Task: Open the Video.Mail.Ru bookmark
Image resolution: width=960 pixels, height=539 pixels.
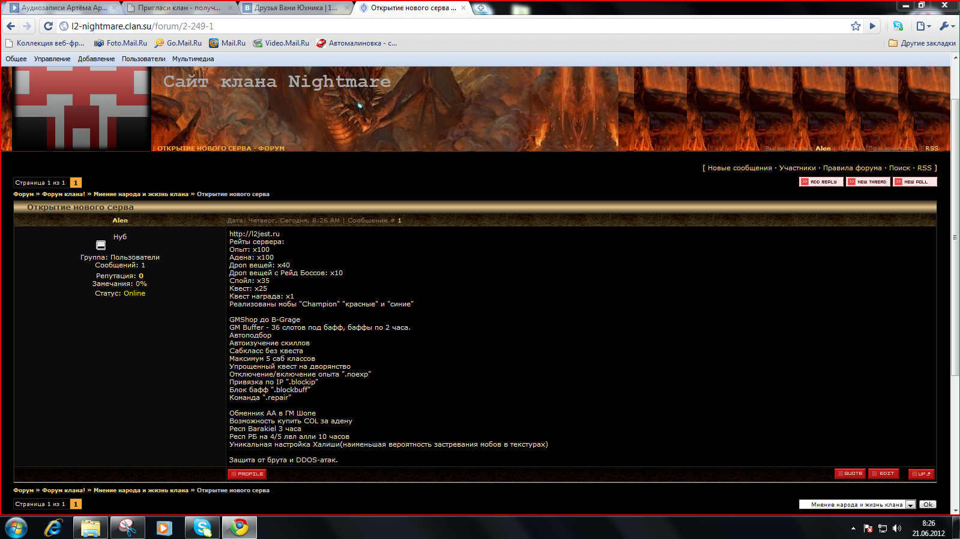Action: [281, 43]
